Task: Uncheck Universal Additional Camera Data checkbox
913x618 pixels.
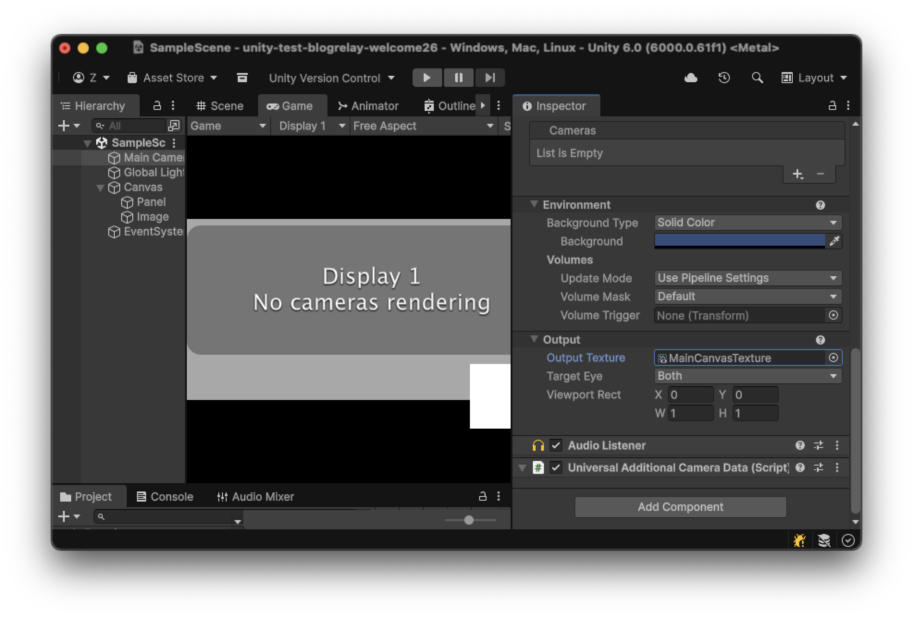Action: 556,467
